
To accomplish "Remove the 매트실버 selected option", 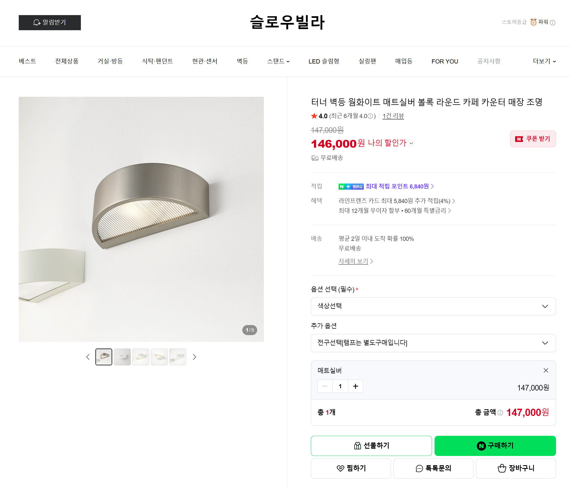I will click(x=546, y=370).
